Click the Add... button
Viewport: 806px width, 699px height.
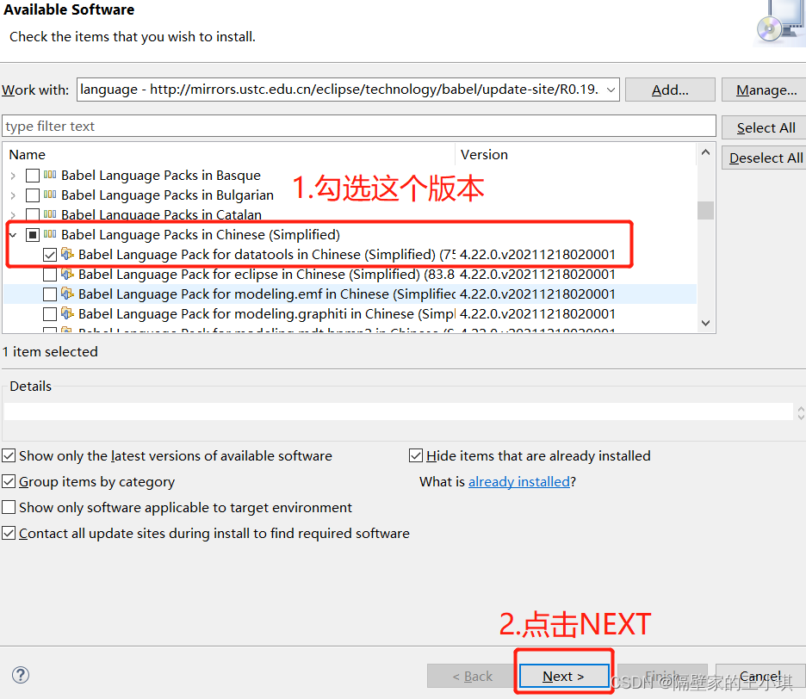670,90
